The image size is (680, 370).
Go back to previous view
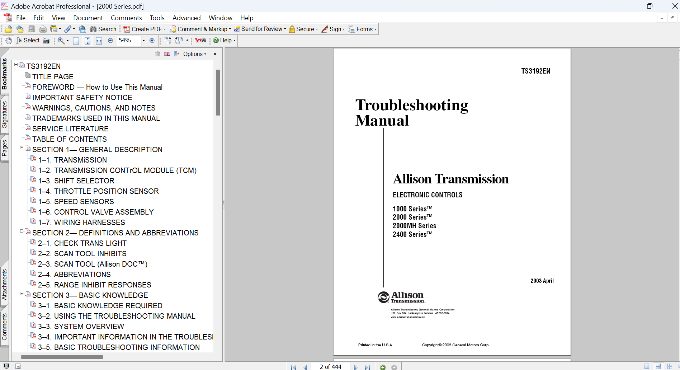pos(383,367)
